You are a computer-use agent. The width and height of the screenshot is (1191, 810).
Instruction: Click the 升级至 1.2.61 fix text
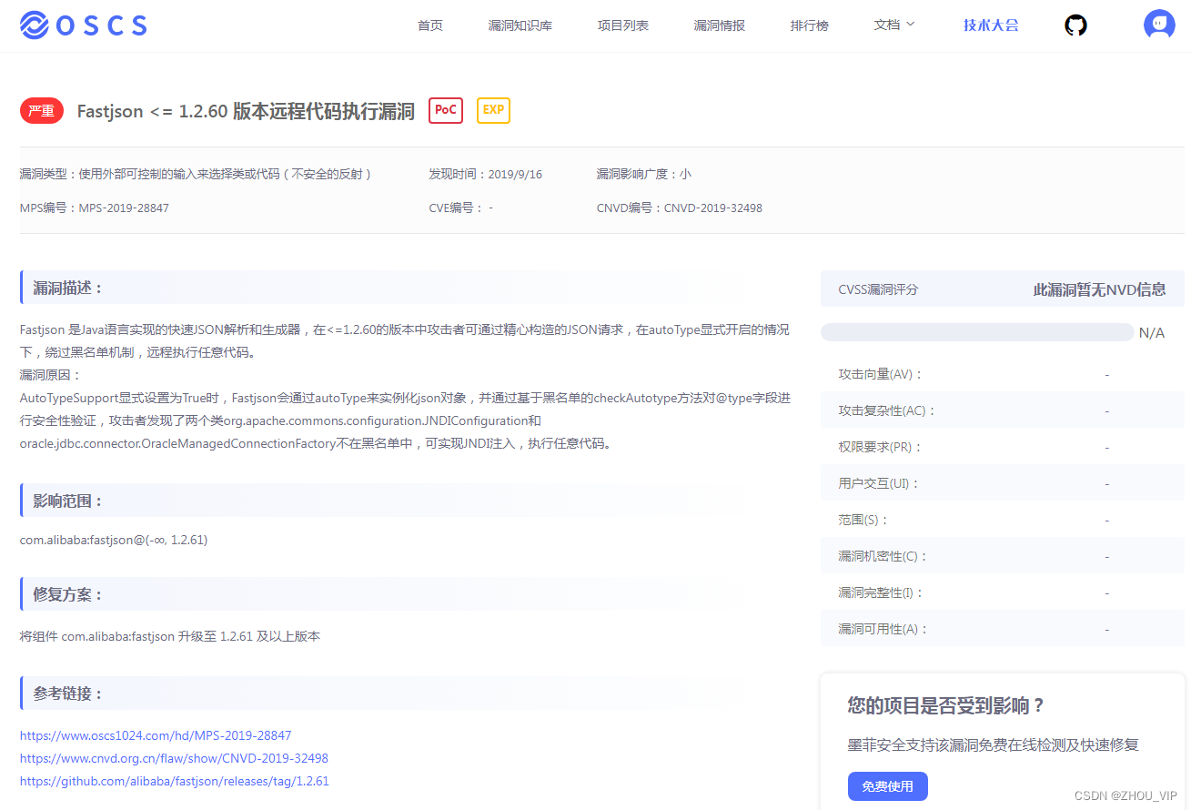click(x=170, y=636)
